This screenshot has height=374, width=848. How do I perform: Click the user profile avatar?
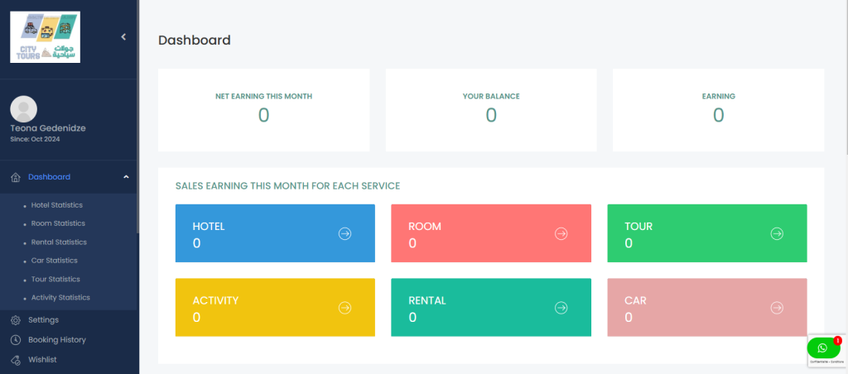point(23,108)
